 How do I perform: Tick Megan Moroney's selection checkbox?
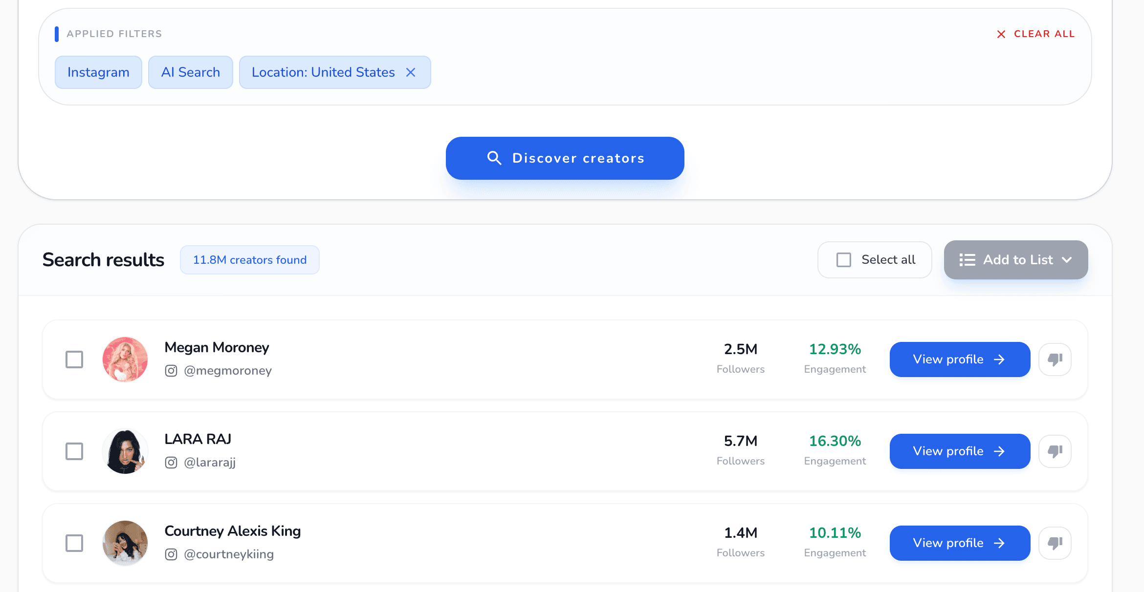74,359
